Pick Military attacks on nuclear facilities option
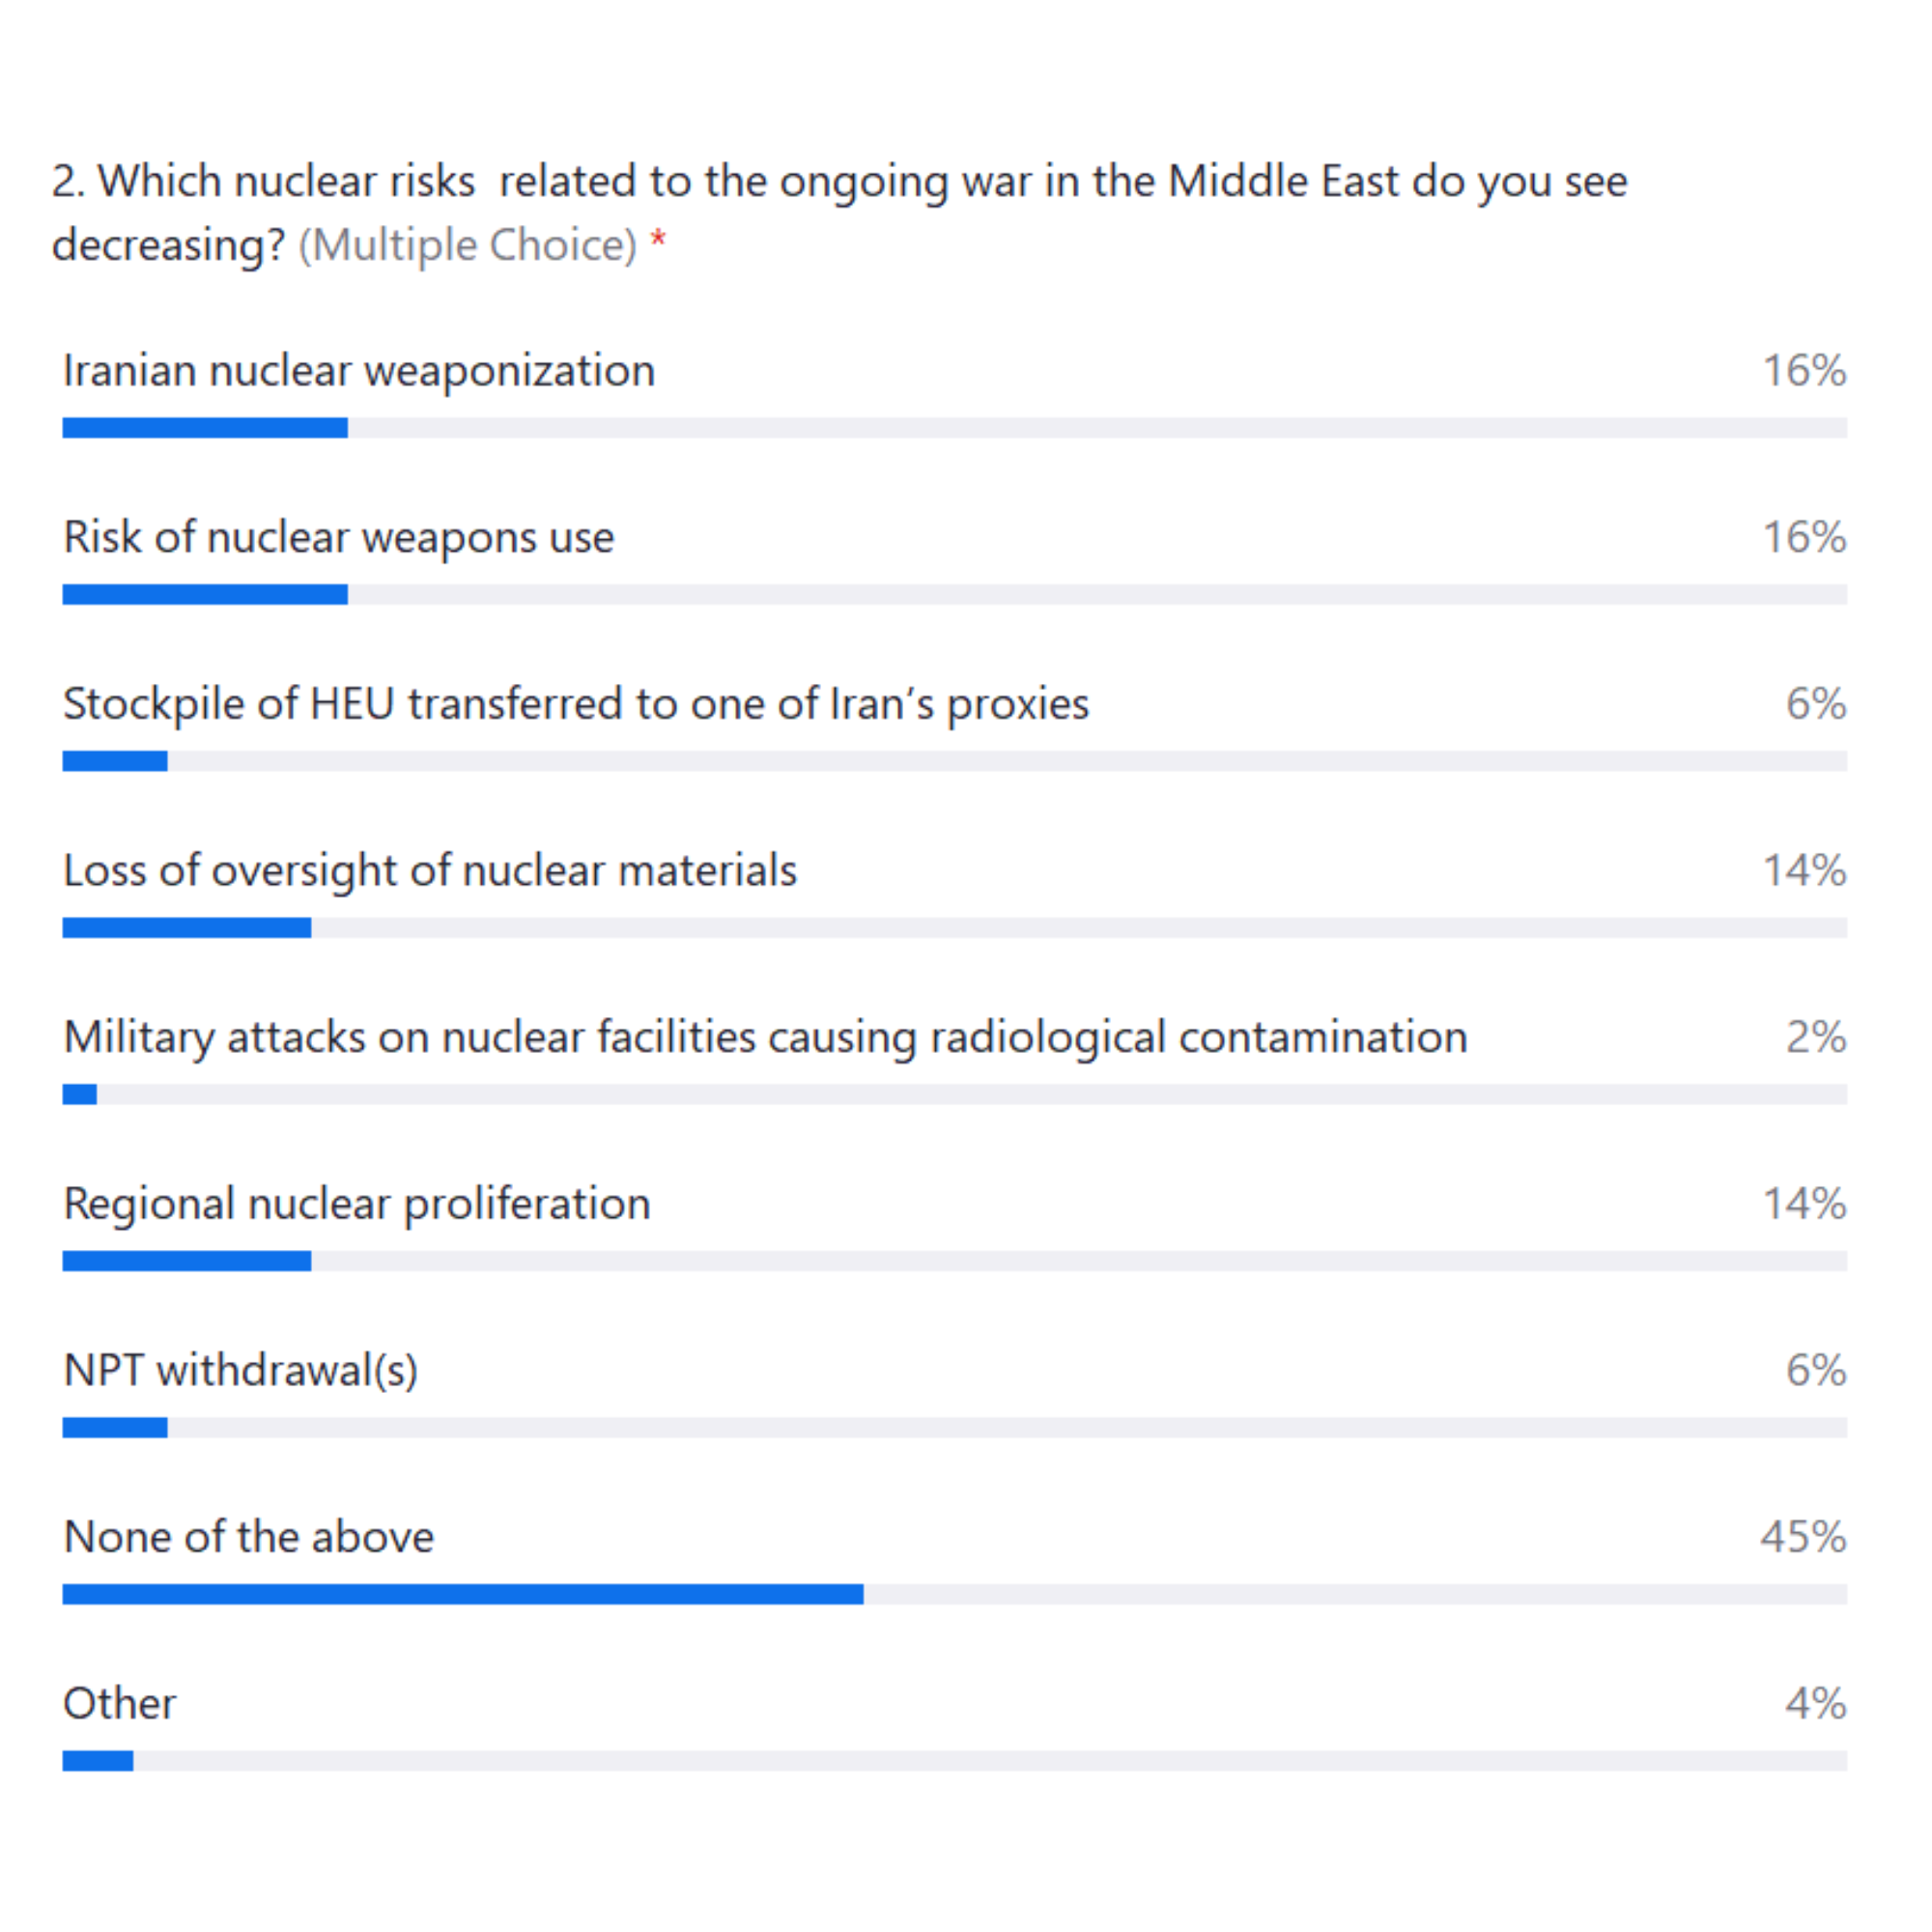 tap(765, 1037)
